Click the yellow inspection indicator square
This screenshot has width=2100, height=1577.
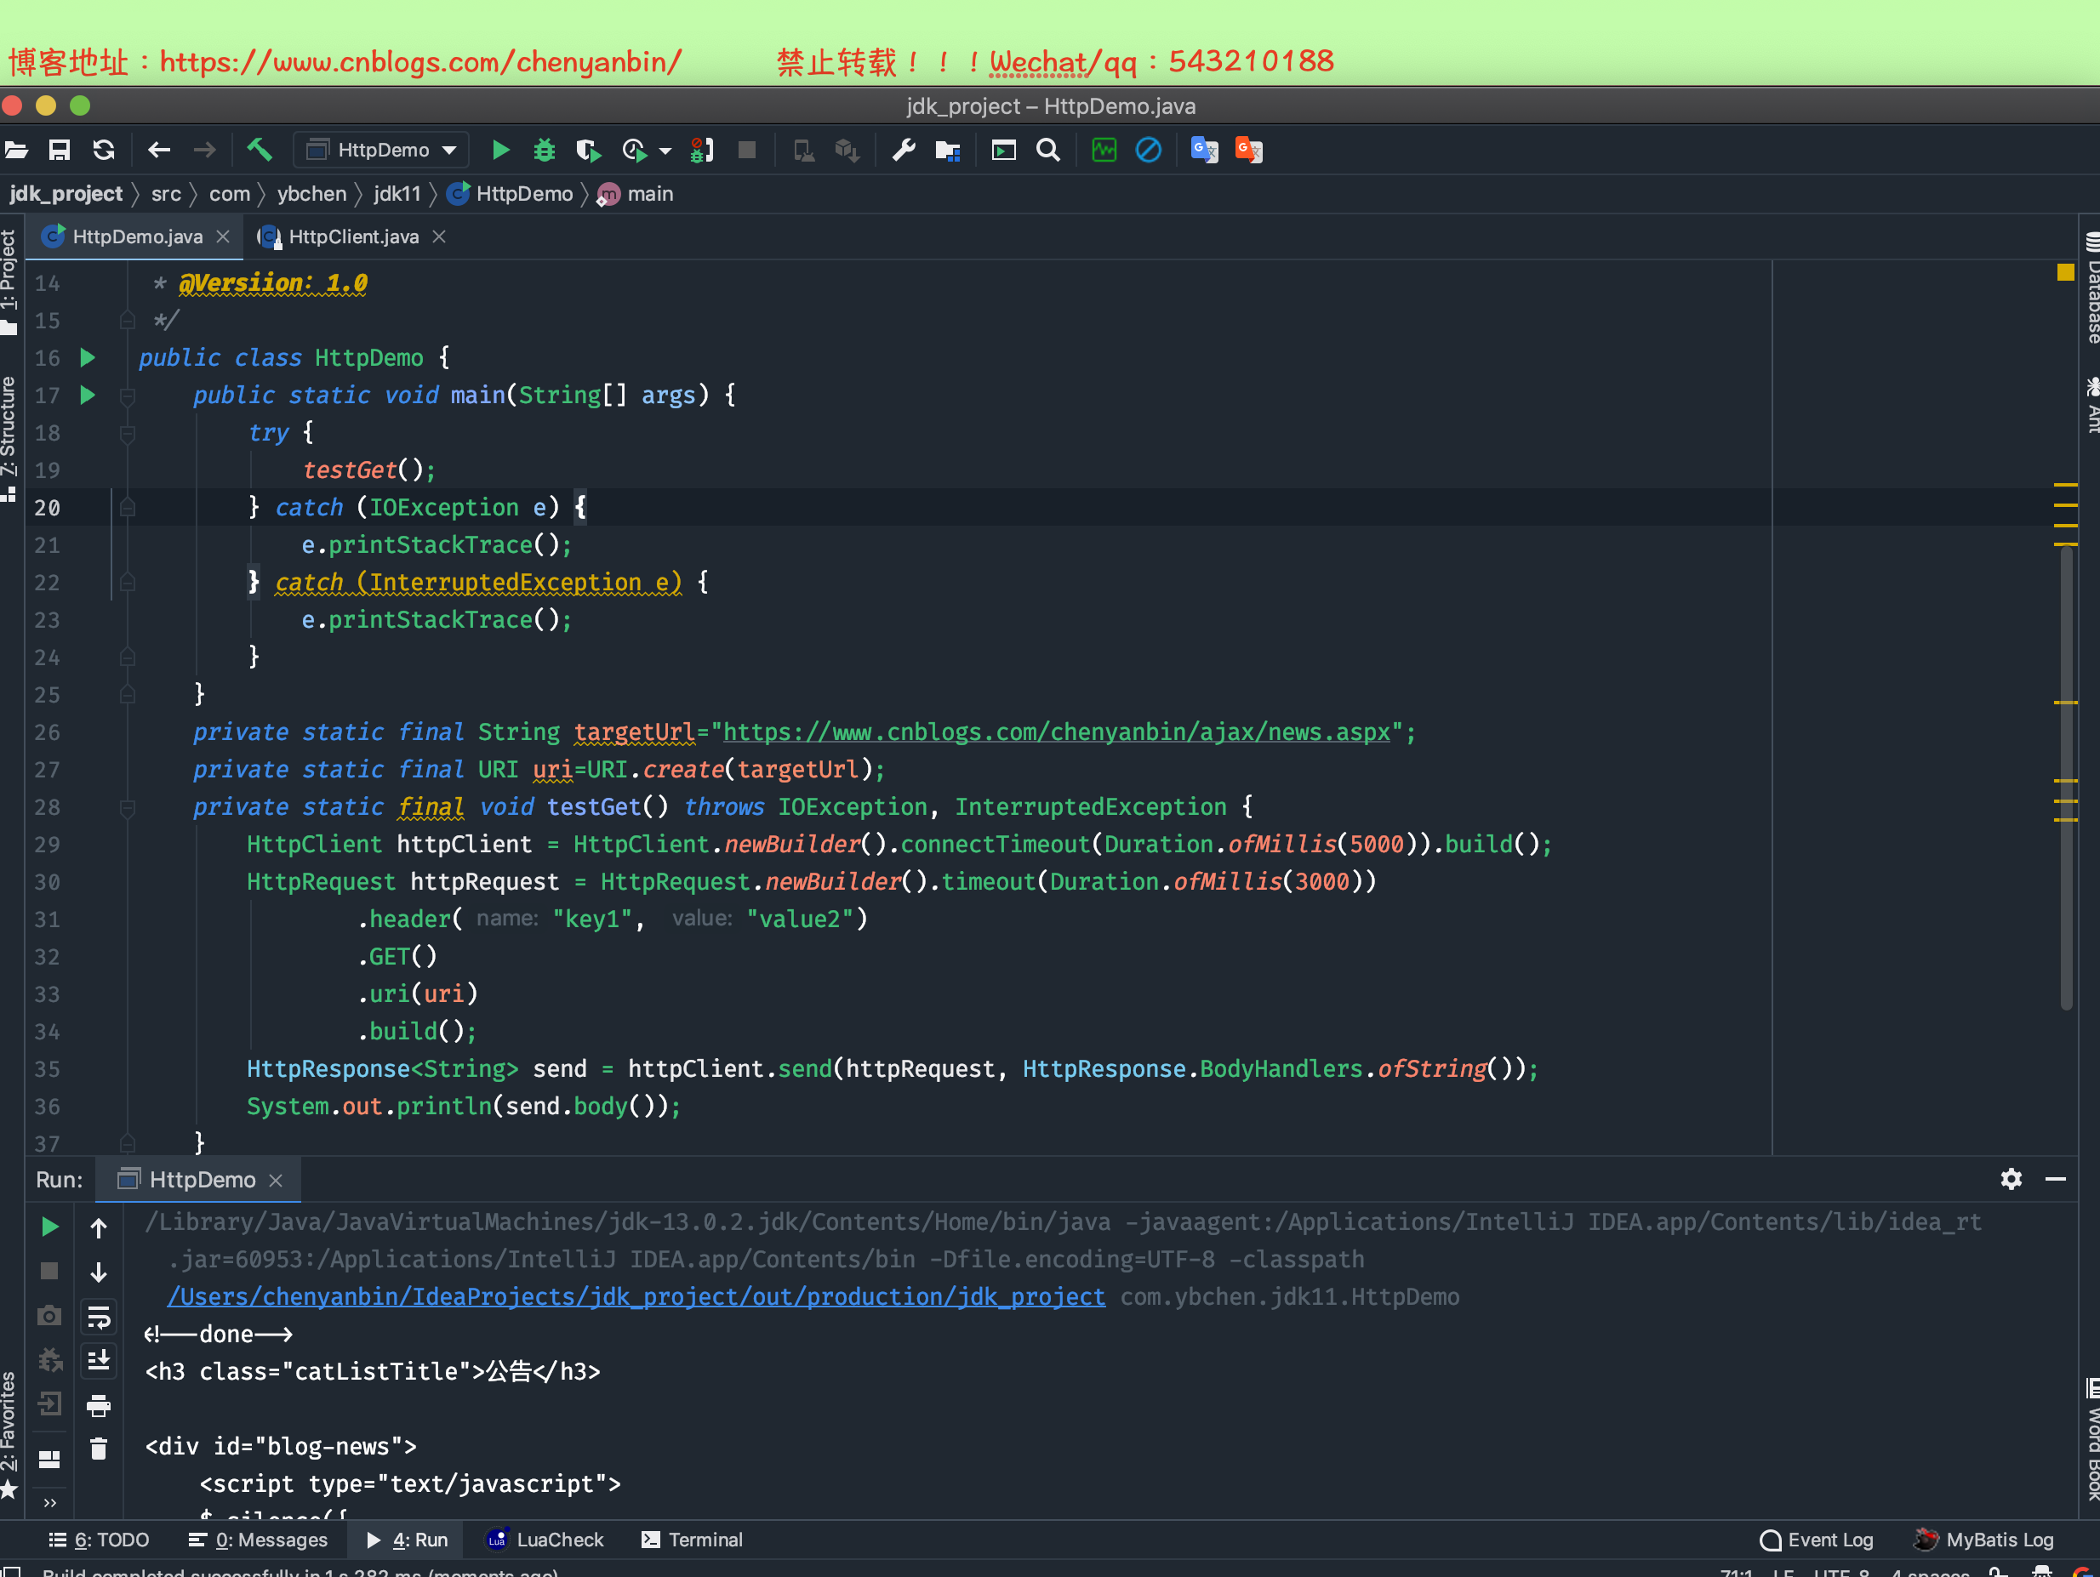pos(2065,273)
